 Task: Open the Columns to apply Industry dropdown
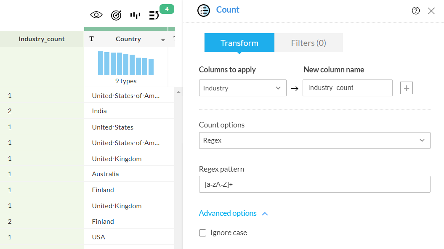tap(242, 88)
